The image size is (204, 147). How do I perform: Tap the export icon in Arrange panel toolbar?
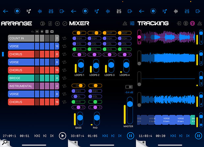coord(62,11)
